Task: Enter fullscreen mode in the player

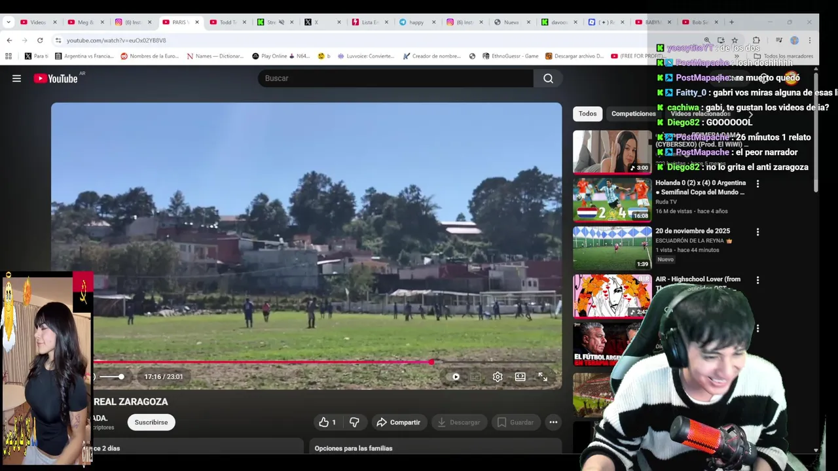Action: [543, 377]
